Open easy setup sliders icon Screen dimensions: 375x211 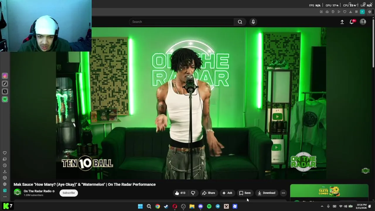coord(356,12)
